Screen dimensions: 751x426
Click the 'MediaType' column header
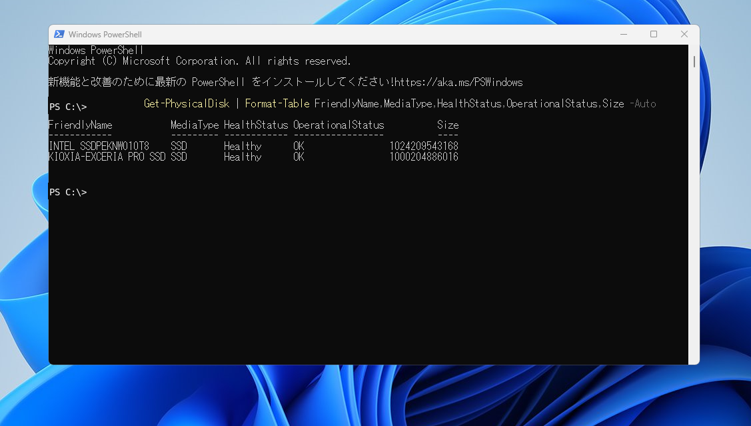195,125
